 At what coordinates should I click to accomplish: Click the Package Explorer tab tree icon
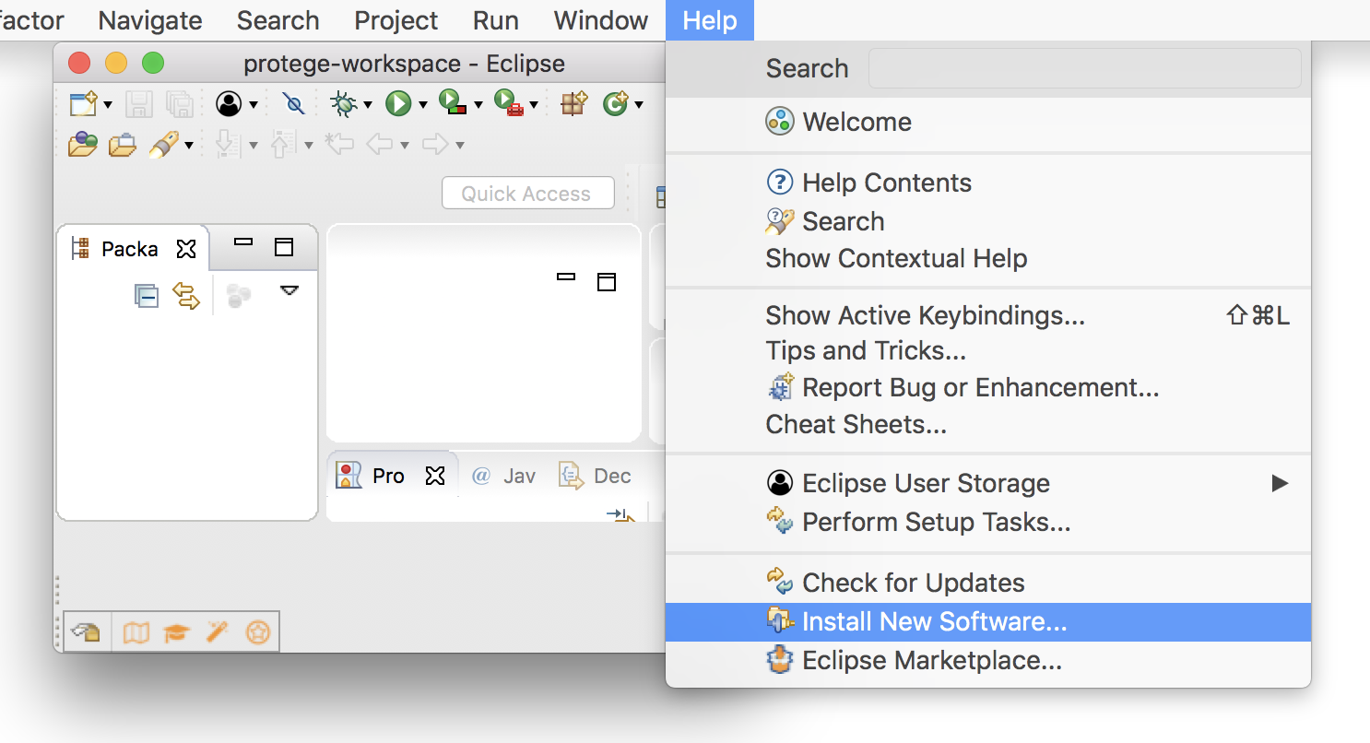[x=80, y=248]
